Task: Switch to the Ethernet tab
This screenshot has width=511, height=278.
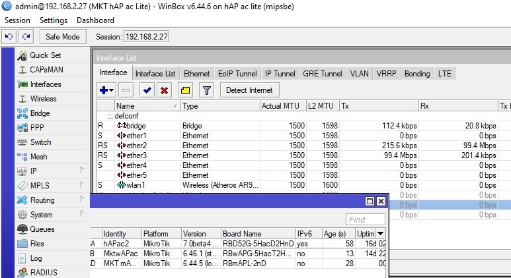Action: (196, 74)
